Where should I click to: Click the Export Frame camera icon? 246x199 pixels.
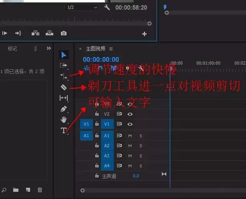point(64,34)
